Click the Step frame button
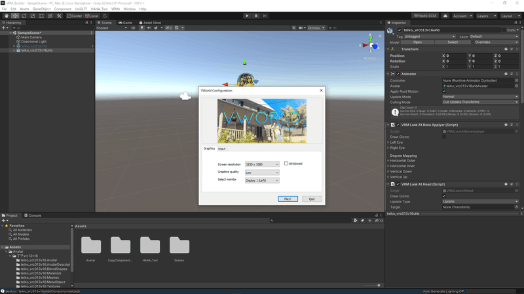The height and width of the screenshot is (294, 524). [265, 16]
